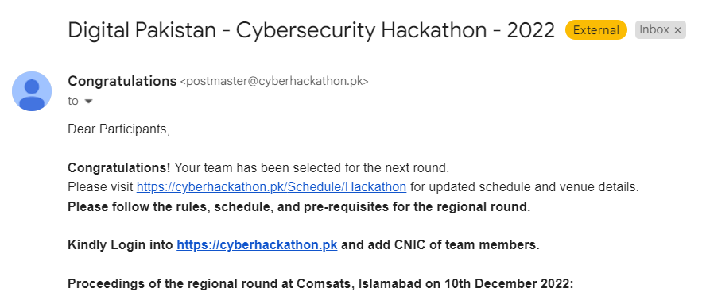The image size is (706, 296).
Task: Remove the Inbox label with its ×
Action: point(677,30)
